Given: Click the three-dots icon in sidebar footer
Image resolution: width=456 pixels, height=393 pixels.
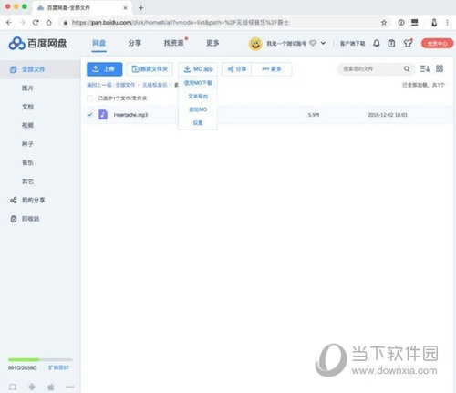Looking at the screenshot, I should pyautogui.click(x=70, y=387).
